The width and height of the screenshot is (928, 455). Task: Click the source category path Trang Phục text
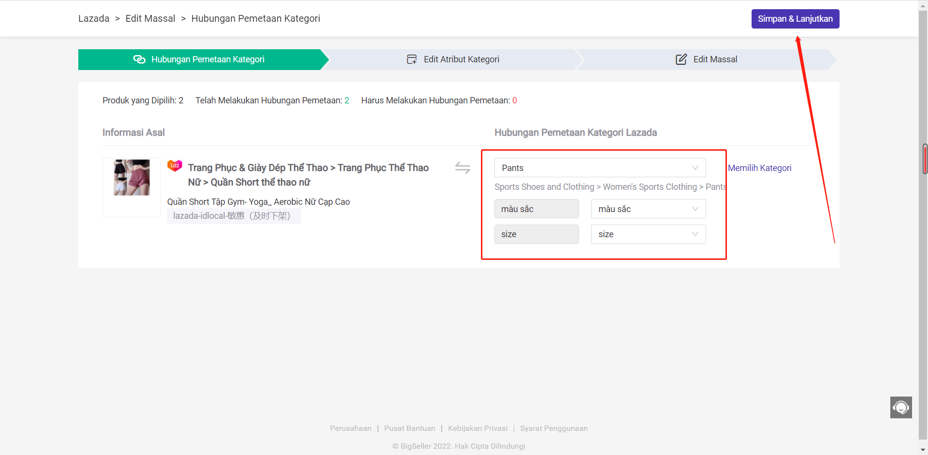308,175
